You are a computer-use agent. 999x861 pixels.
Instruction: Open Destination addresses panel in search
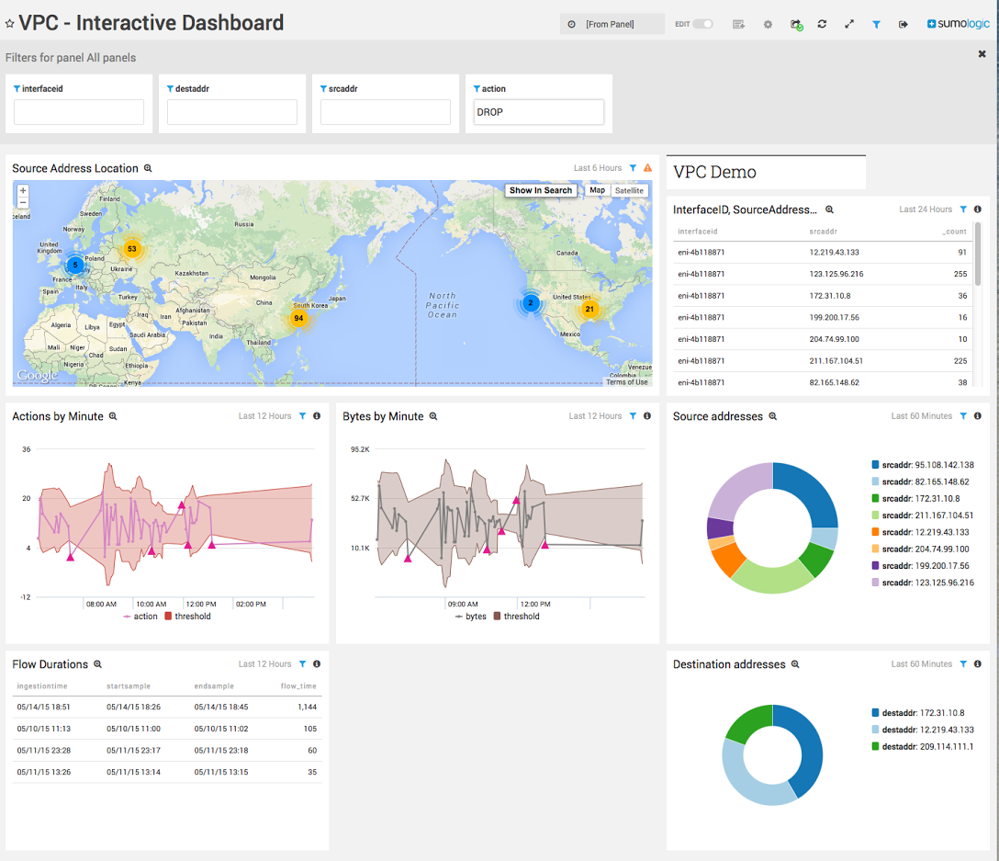coord(795,664)
